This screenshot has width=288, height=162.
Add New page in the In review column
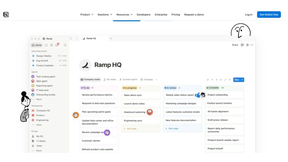(x=183, y=129)
